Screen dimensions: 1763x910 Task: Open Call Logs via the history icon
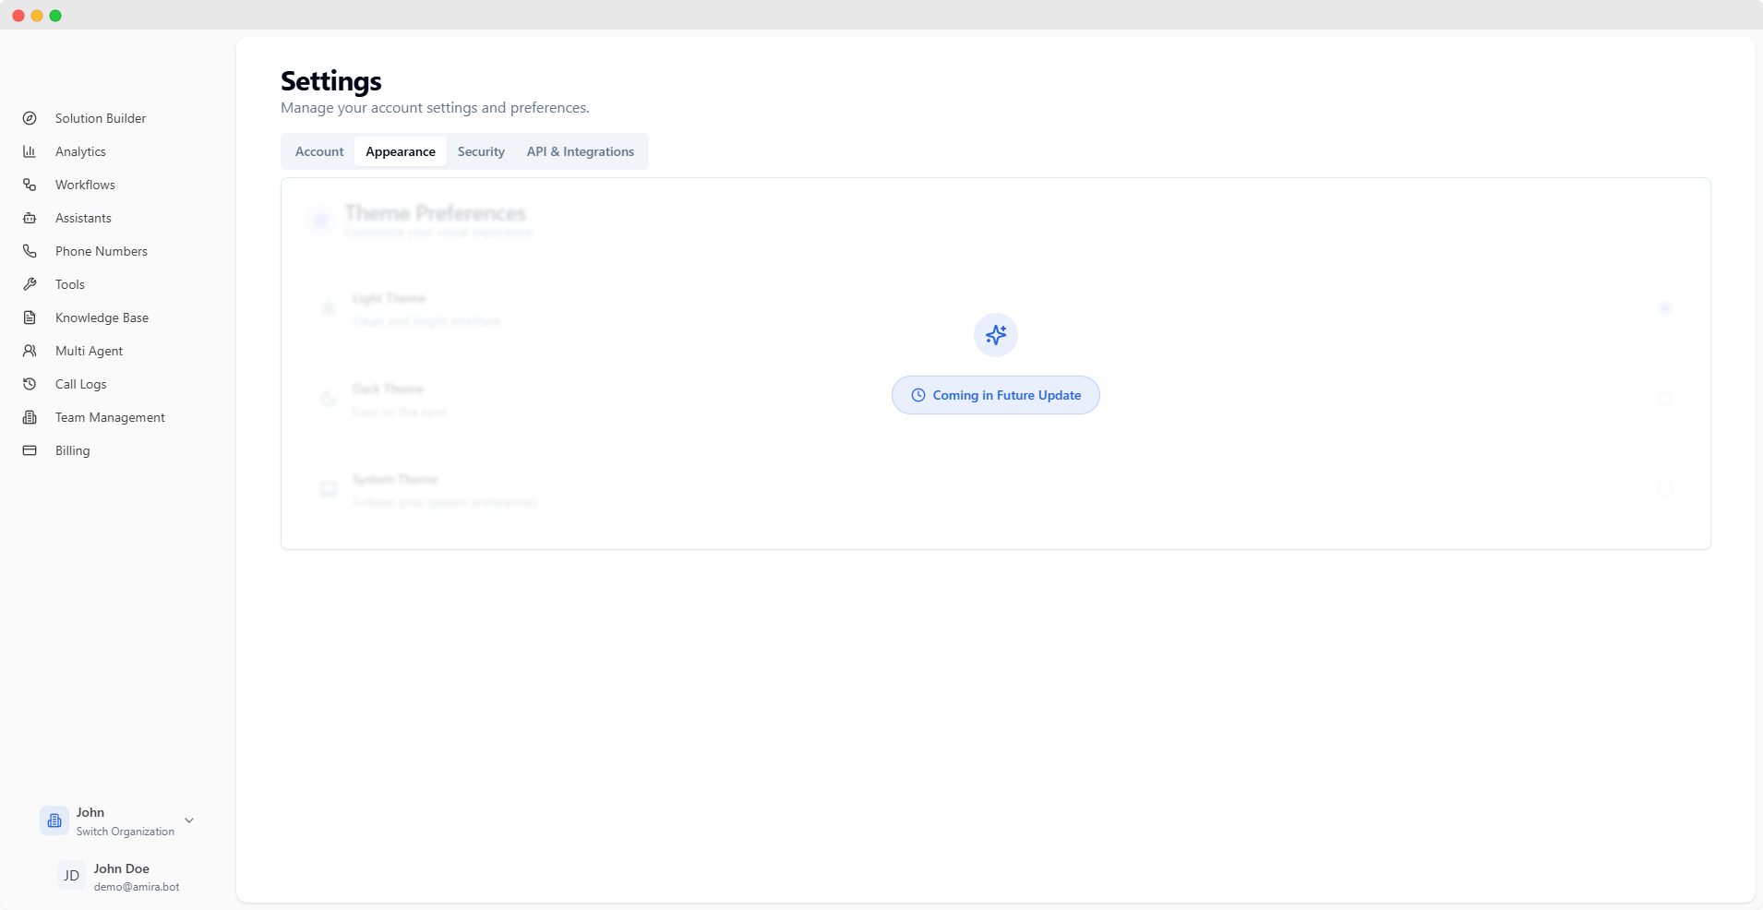click(x=30, y=384)
